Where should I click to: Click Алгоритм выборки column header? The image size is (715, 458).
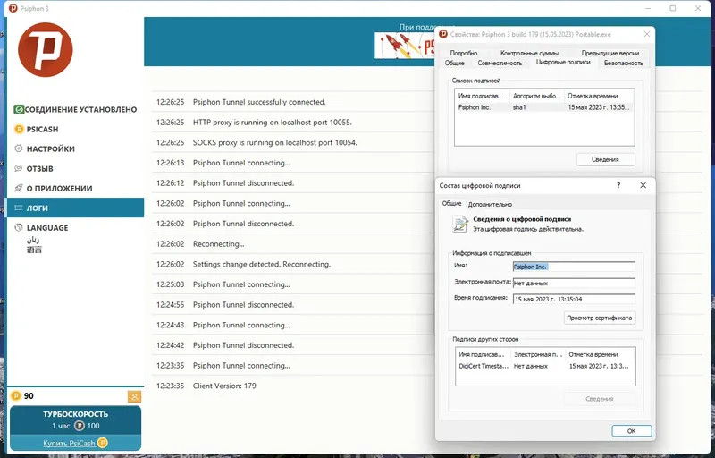pos(537,96)
